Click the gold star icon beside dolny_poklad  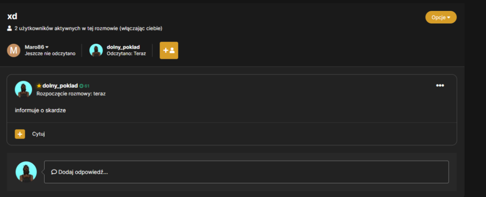(x=39, y=86)
